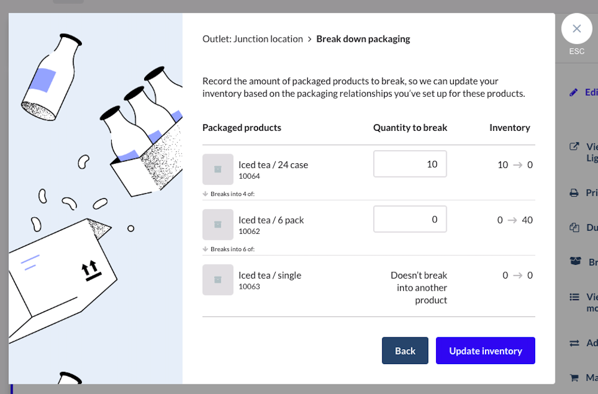598x394 pixels.
Task: Click the shopping cart icon
Action: [574, 377]
